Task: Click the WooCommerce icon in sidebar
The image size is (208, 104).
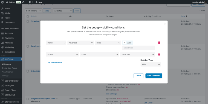Action: (2, 29)
